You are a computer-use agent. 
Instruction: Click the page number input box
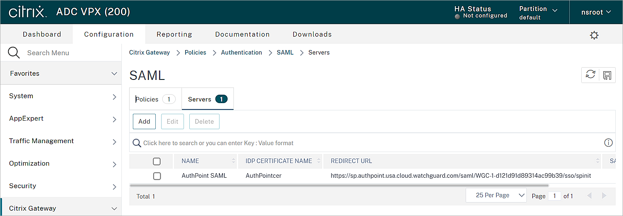coord(555,196)
